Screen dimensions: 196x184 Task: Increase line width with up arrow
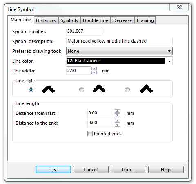(94, 69)
